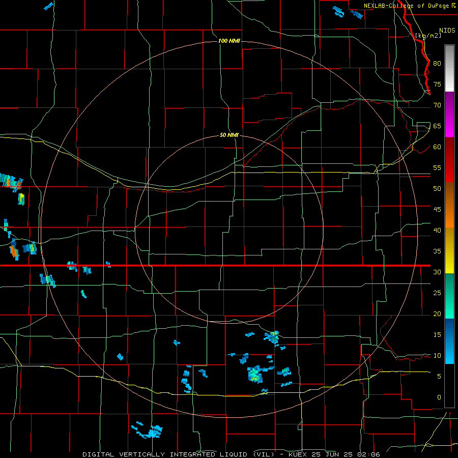Click the product title caption at the bottom

[x=232, y=454]
